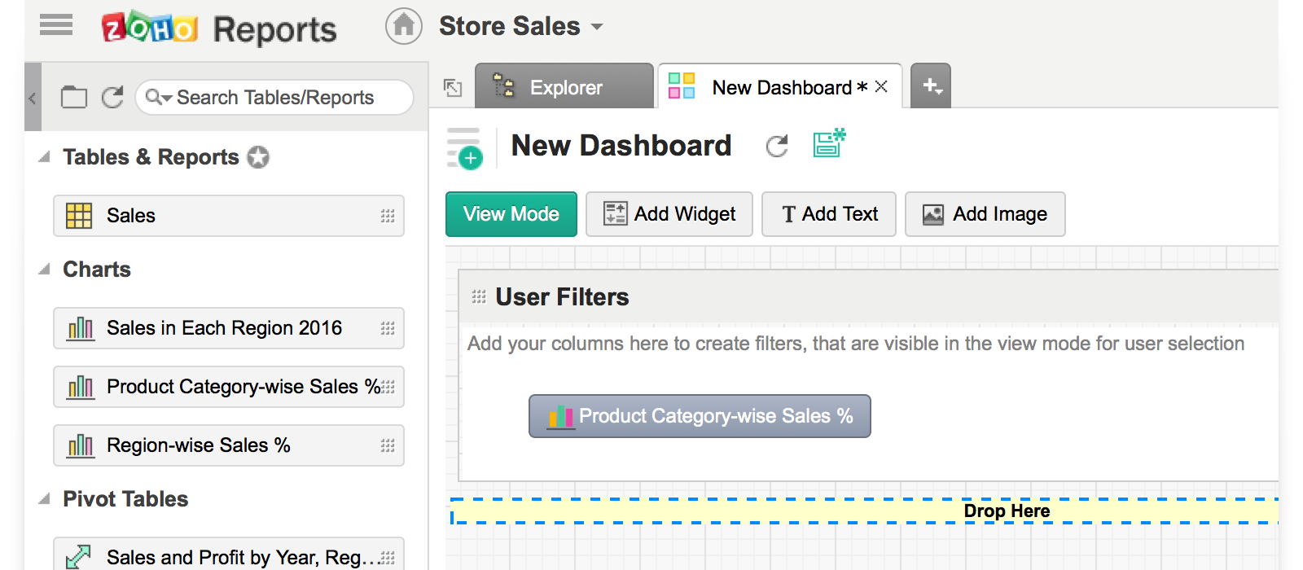Screen dimensions: 1303x570
Task: Go to the home icon
Action: click(403, 26)
